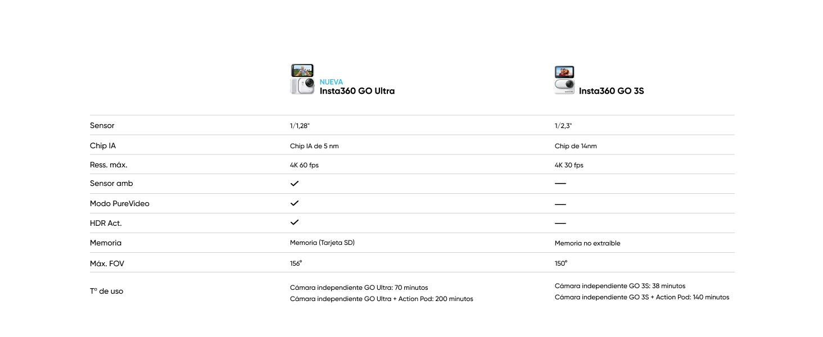Select the Insta360 GO 3S product title
The width and height of the screenshot is (823, 337).
pos(611,91)
